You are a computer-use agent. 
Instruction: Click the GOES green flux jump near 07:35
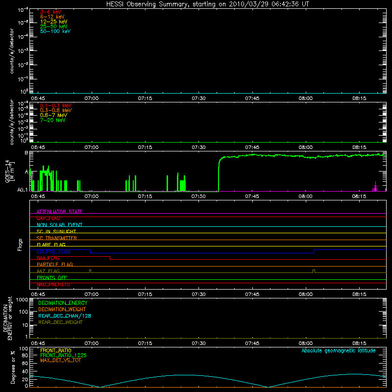[x=219, y=175]
